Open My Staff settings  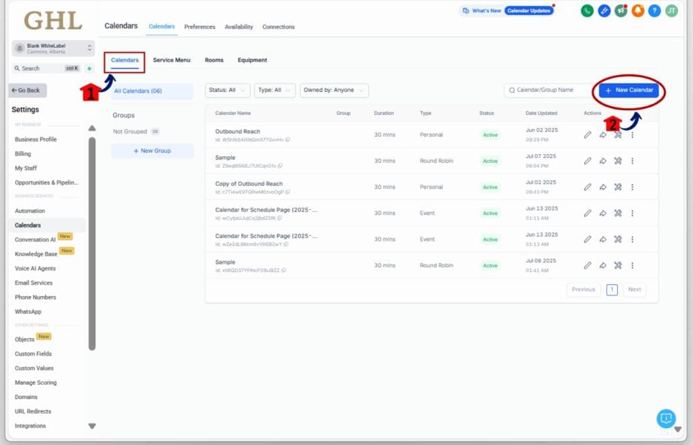[x=26, y=168]
